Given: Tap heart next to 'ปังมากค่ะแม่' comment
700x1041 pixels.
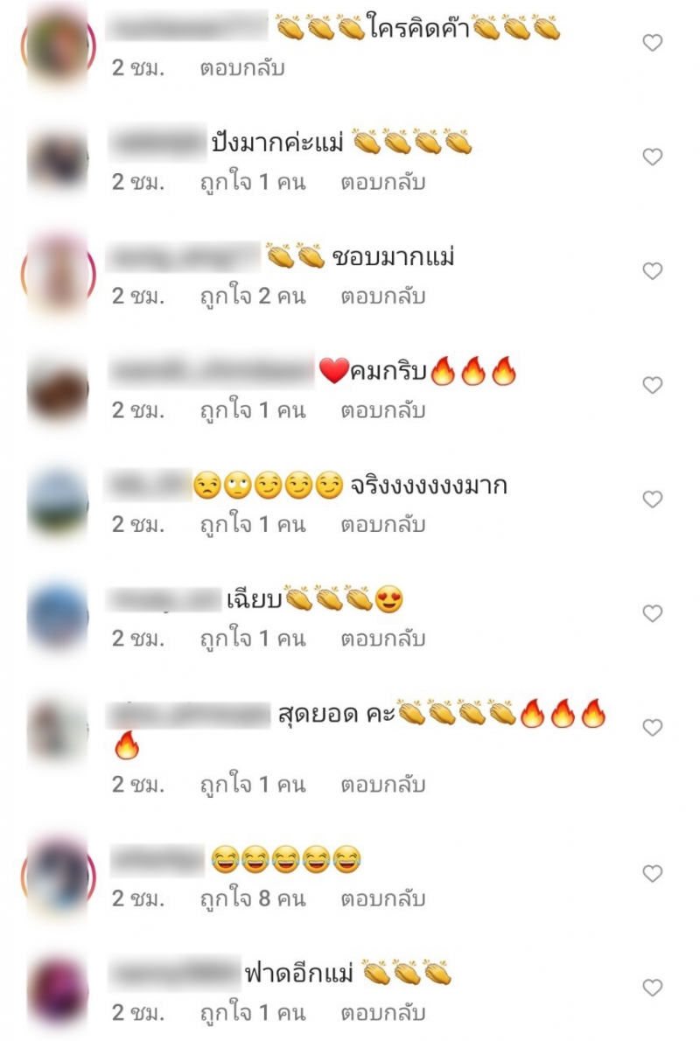Looking at the screenshot, I should coord(652,157).
